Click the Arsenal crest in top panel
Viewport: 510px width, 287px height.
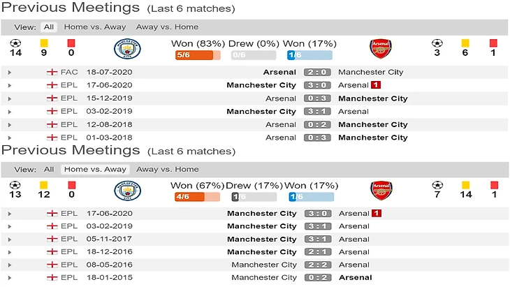pos(380,49)
